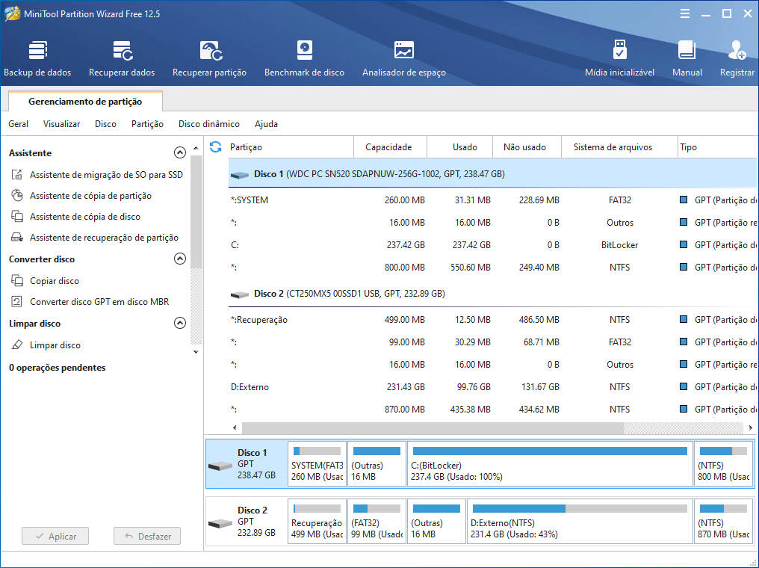Viewport: 759px width, 568px height.
Task: Click the Aplicar button
Action: pos(55,537)
